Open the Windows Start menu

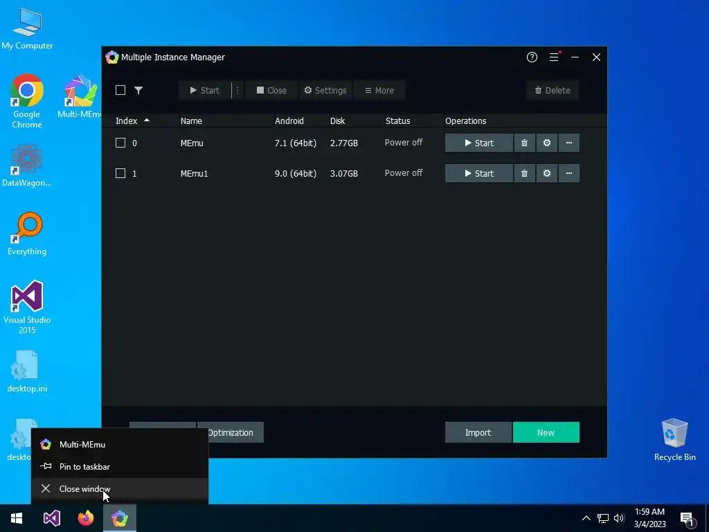click(17, 518)
